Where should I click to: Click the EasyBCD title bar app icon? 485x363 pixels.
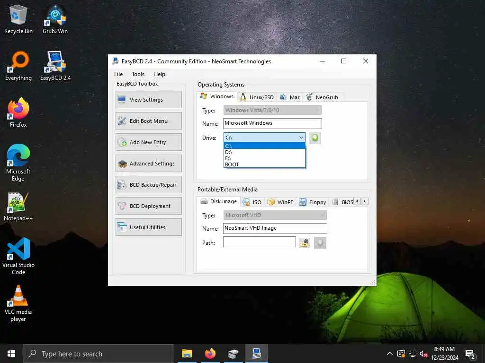pos(115,61)
